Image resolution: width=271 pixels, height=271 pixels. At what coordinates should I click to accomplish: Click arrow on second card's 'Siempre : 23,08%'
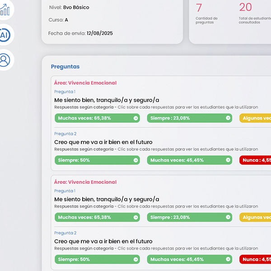pyautogui.click(x=228, y=218)
